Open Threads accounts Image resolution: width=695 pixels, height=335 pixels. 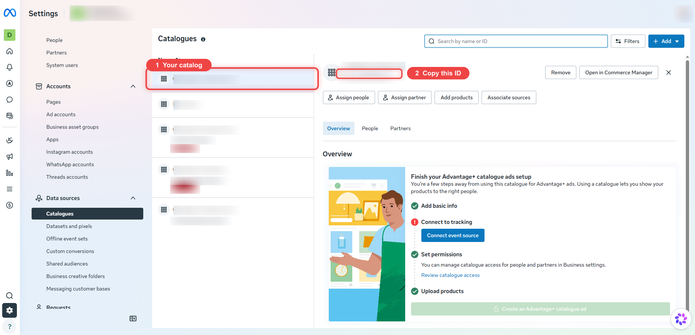tap(67, 177)
